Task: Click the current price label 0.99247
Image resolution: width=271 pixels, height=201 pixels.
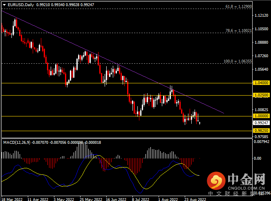Action: 261,123
